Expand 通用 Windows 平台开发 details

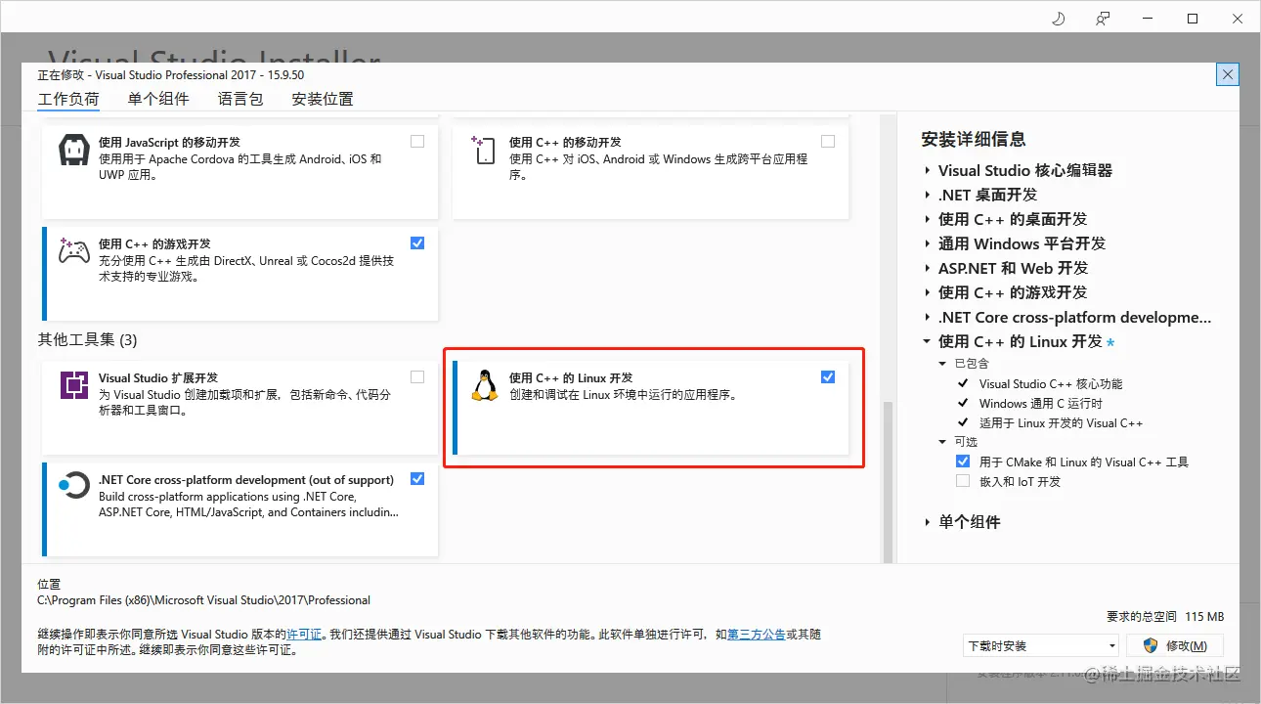point(927,243)
